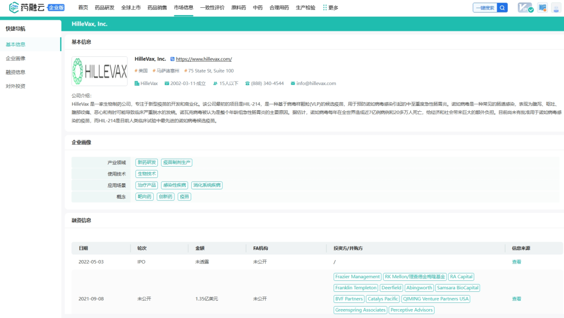Go to the 药品研发 menu item

click(x=104, y=8)
